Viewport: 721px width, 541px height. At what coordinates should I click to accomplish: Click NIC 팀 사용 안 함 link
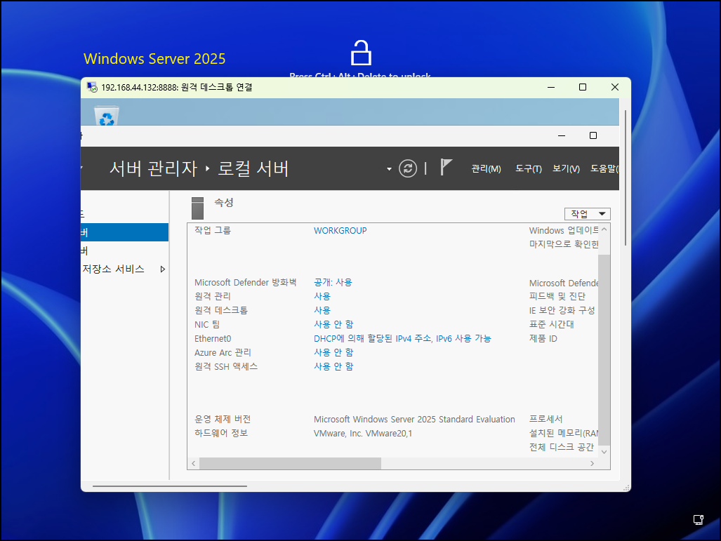tap(333, 324)
